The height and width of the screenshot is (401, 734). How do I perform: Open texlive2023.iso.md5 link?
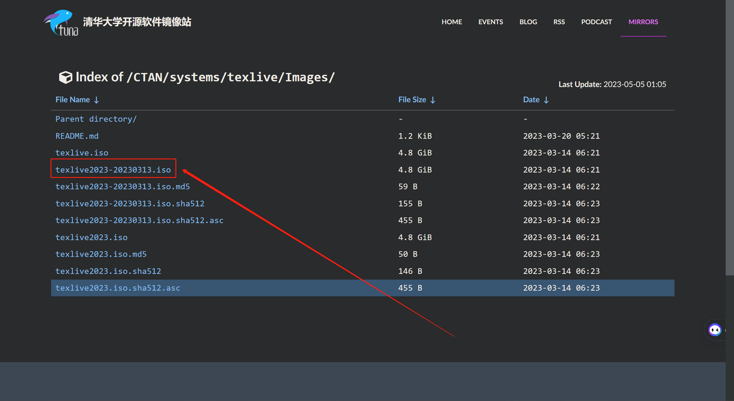click(101, 254)
